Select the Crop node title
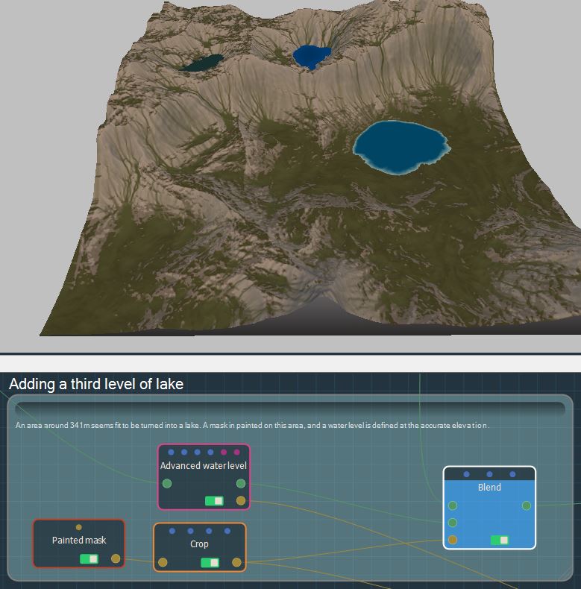The width and height of the screenshot is (581, 589). click(x=199, y=544)
